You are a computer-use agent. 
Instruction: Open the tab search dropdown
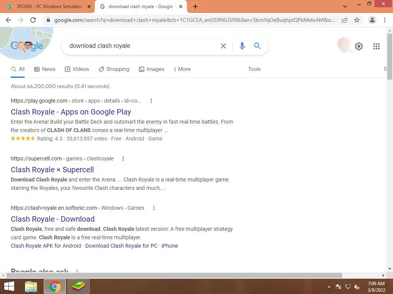point(345,7)
